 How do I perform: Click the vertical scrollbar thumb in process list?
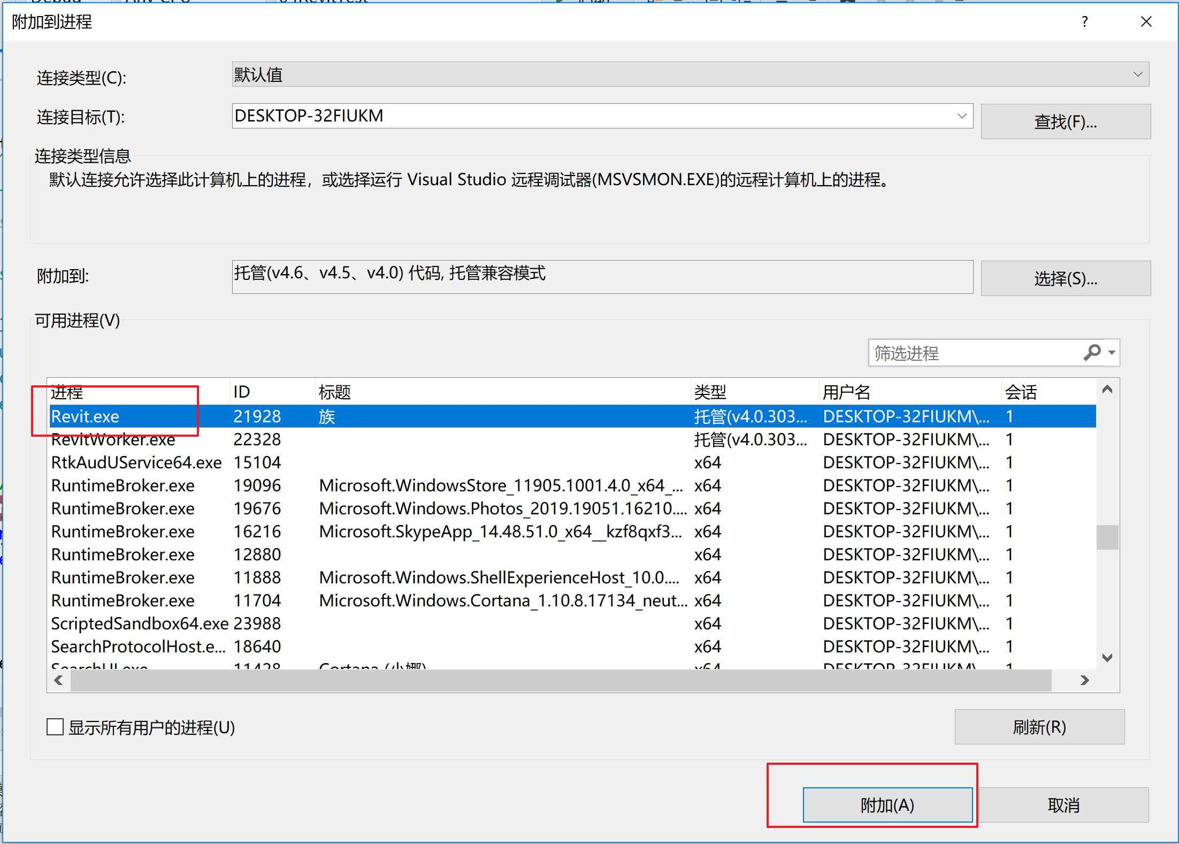point(1107,537)
